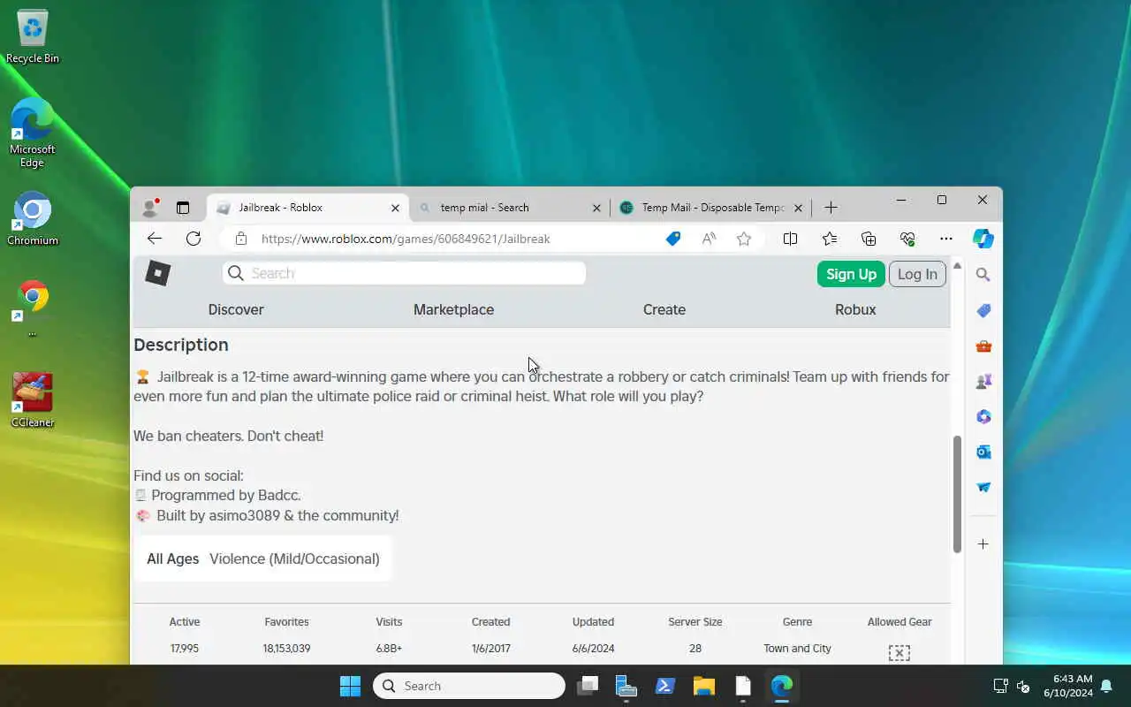
Task: Open the Copilot sidebar icon
Action: [983, 239]
